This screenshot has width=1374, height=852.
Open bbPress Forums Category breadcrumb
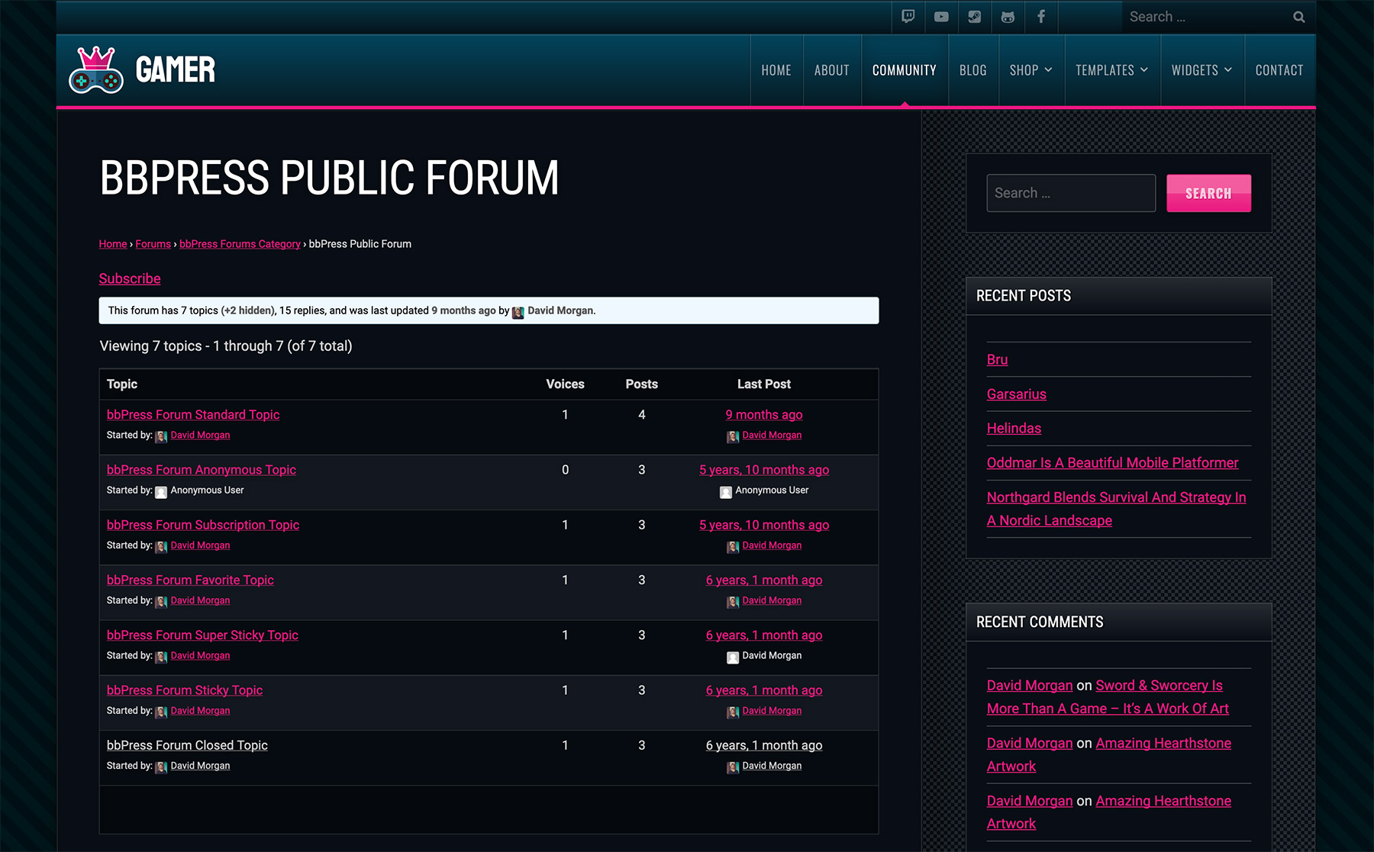tap(240, 244)
